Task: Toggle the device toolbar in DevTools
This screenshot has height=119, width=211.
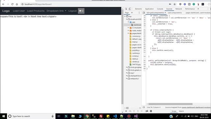Action: 130,9
